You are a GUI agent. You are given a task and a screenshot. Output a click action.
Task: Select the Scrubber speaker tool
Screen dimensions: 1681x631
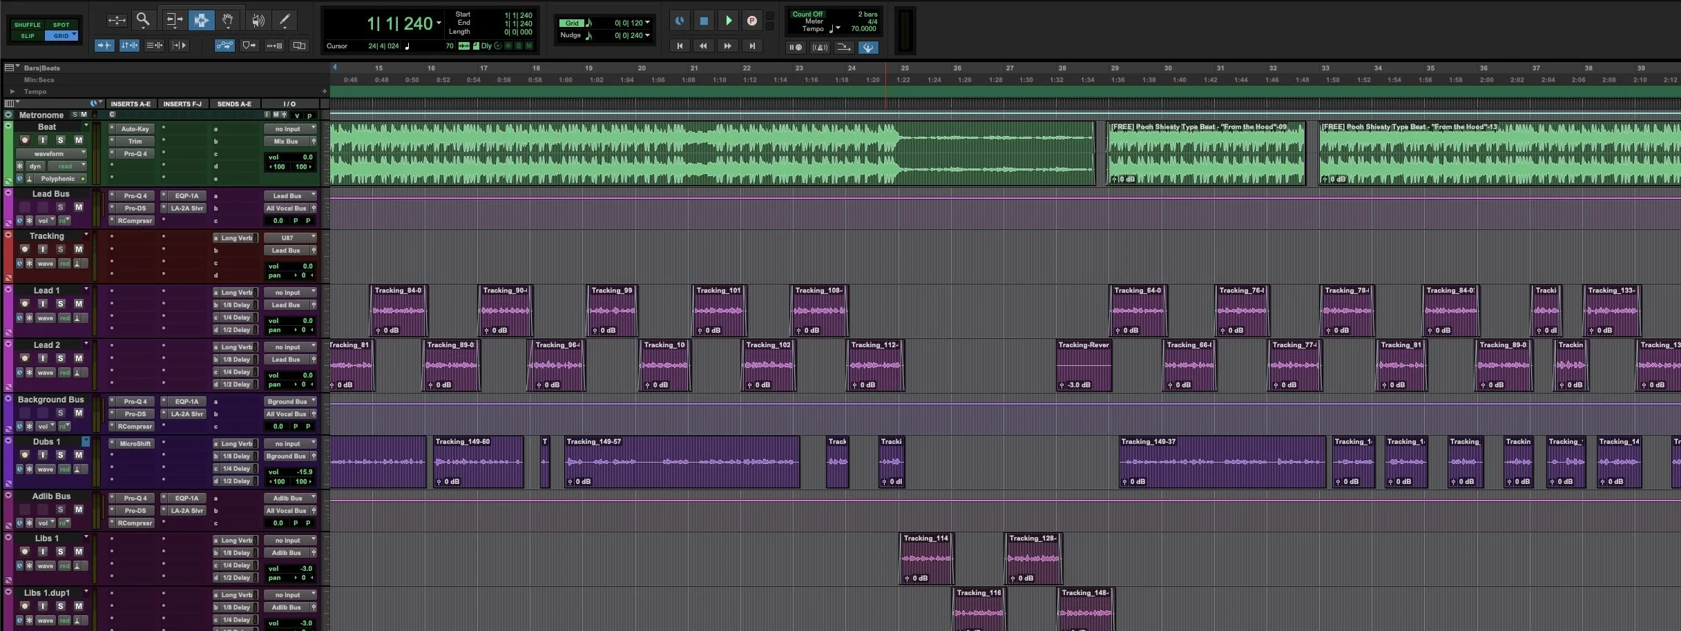[258, 20]
